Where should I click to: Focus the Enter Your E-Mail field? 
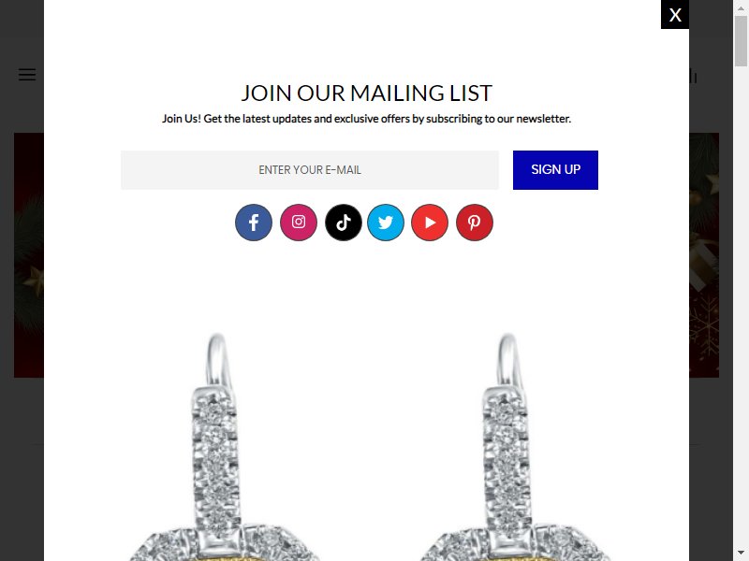pyautogui.click(x=310, y=170)
